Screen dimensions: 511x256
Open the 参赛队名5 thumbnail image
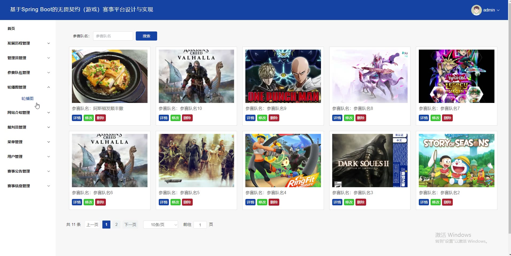[x=196, y=161]
